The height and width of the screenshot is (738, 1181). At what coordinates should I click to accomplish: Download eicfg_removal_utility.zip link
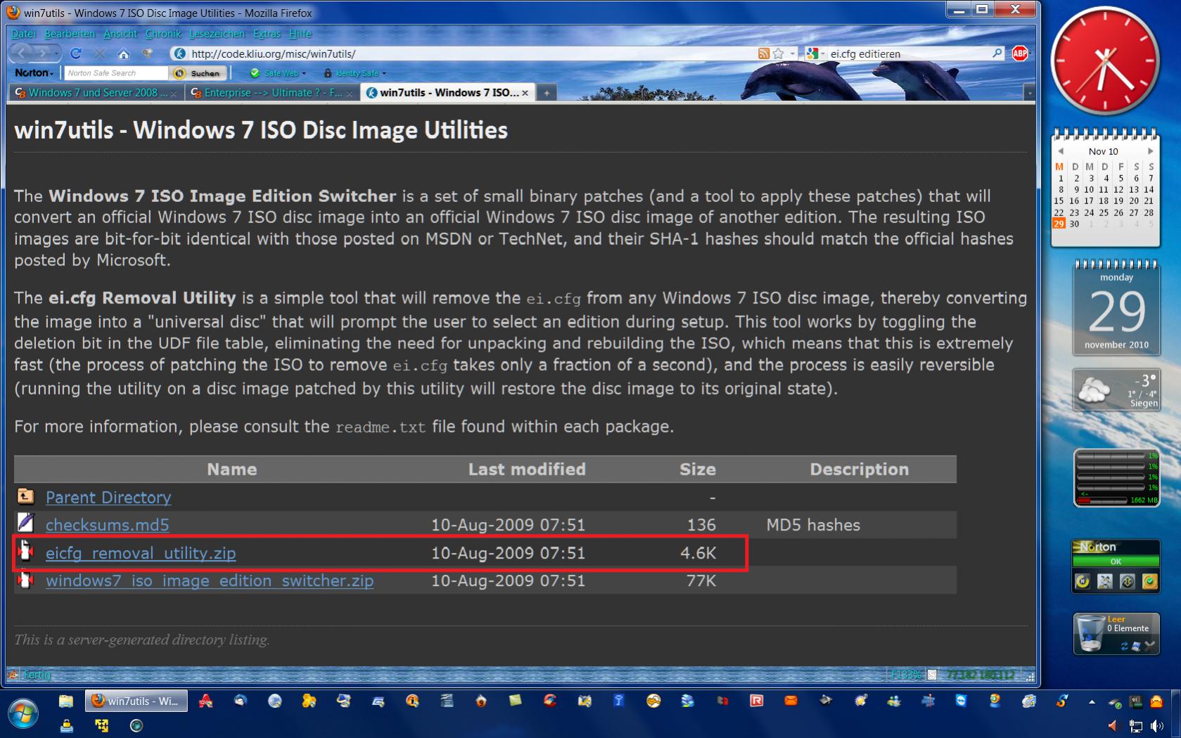[141, 552]
